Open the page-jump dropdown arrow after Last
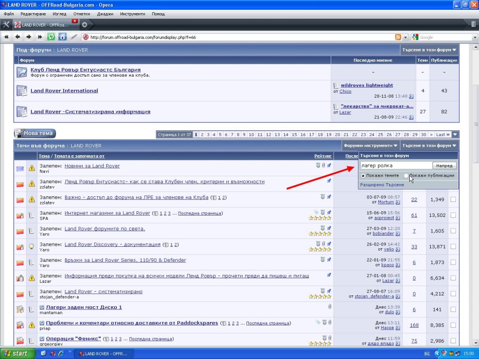The image size is (479, 359). point(455,135)
